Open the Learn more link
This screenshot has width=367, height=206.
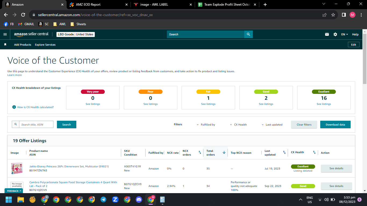pyautogui.click(x=15, y=75)
